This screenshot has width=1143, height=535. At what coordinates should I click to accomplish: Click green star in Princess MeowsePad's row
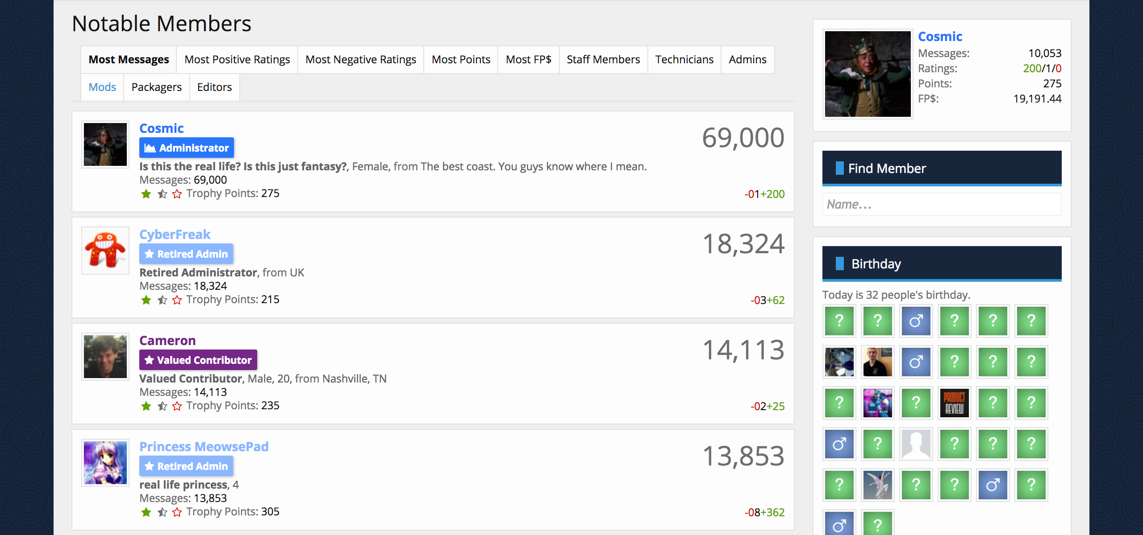click(x=146, y=512)
